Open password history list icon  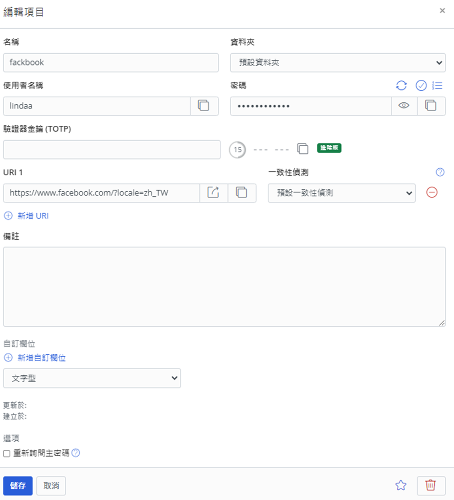437,85
